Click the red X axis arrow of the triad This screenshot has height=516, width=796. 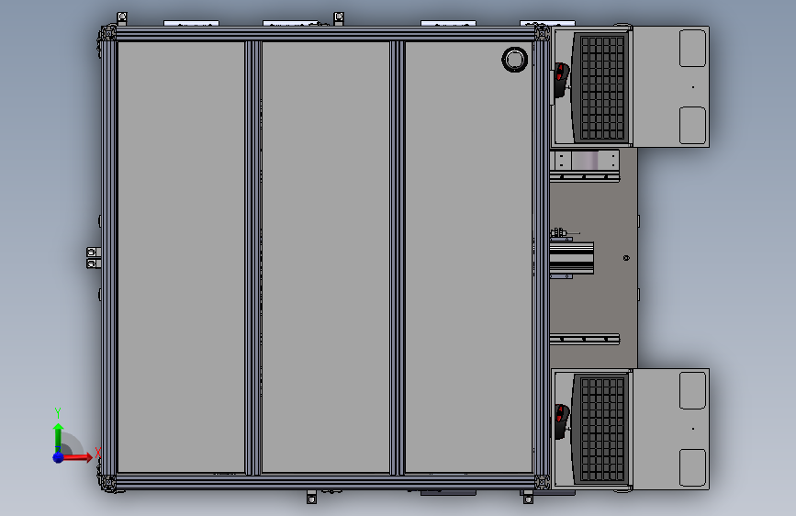pos(78,457)
